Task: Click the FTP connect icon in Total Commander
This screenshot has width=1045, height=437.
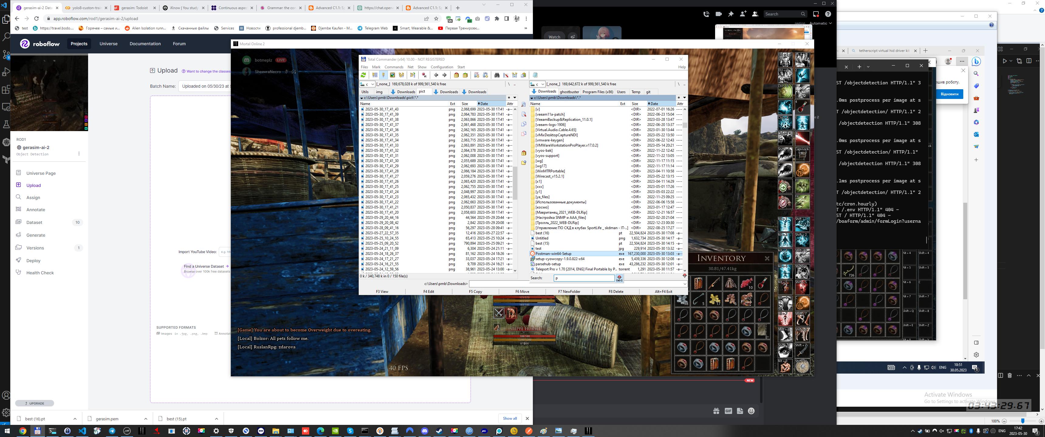Action: (477, 75)
